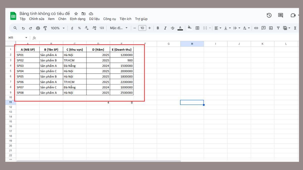Toggle italic formatting
The image size is (303, 170).
pos(165,28)
